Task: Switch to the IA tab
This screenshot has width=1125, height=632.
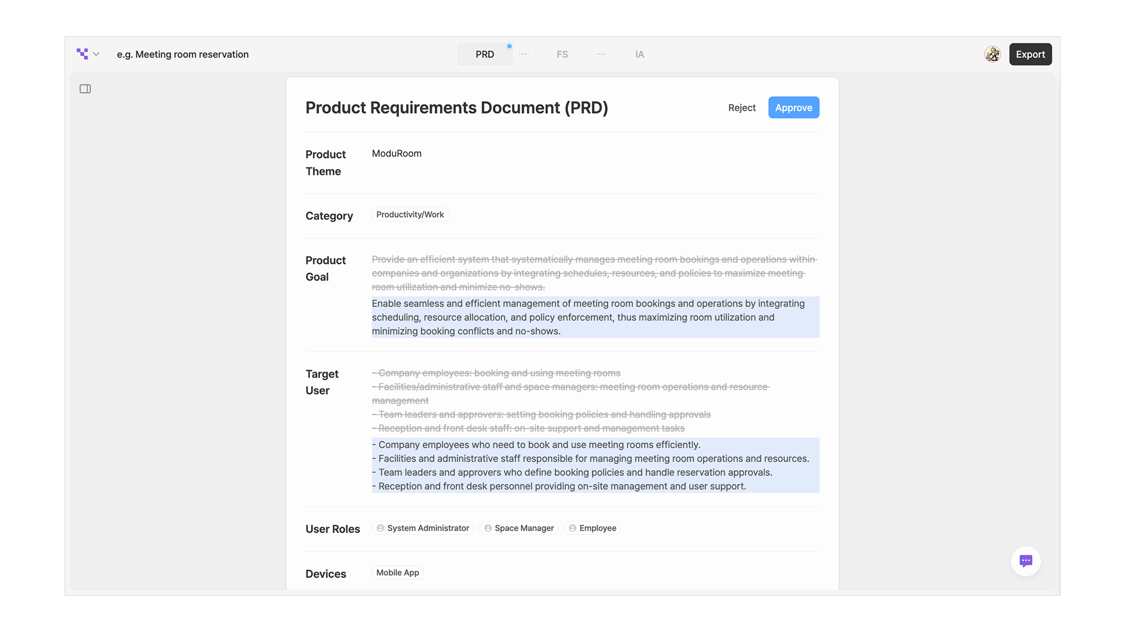Action: [x=639, y=54]
